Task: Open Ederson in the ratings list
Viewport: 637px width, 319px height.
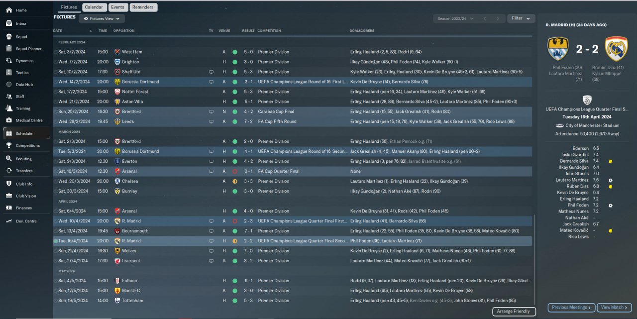Action: tap(580, 148)
